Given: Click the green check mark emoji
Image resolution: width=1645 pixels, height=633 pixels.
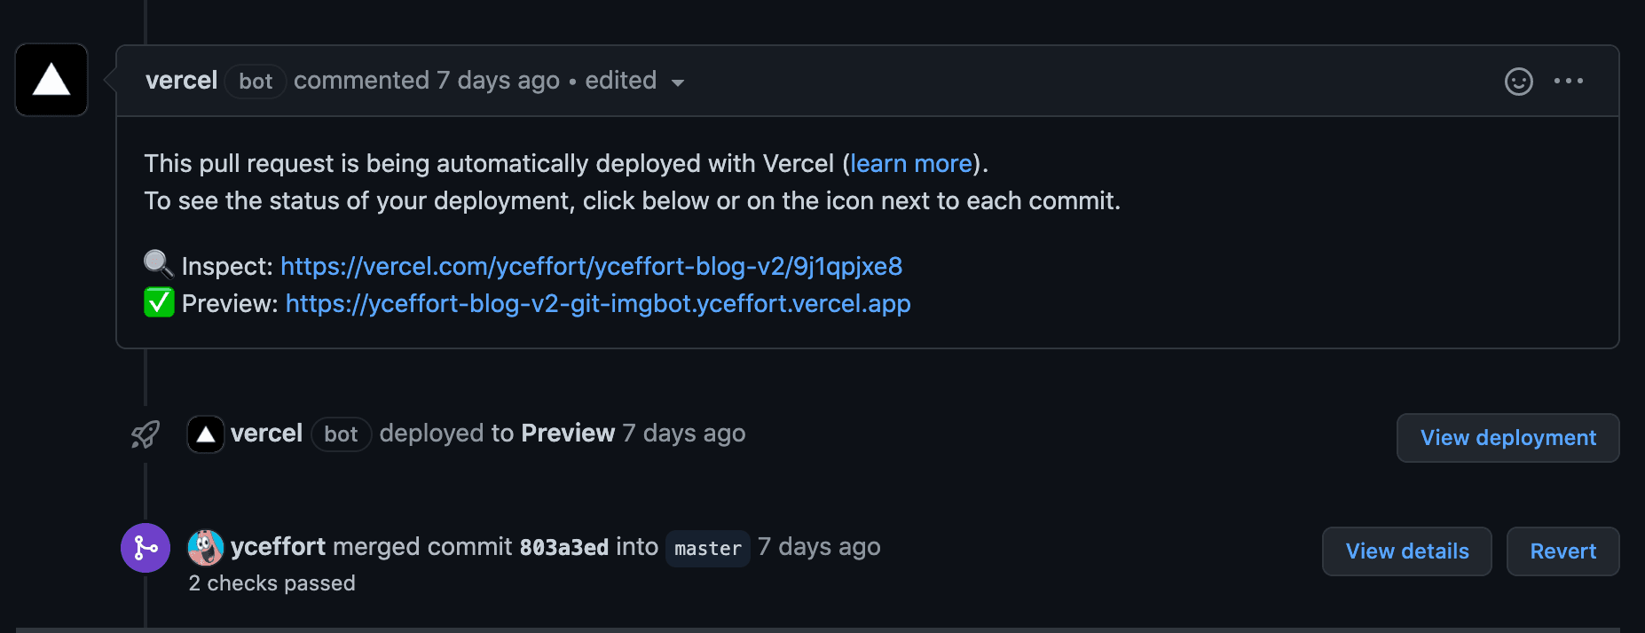Looking at the screenshot, I should click(159, 303).
